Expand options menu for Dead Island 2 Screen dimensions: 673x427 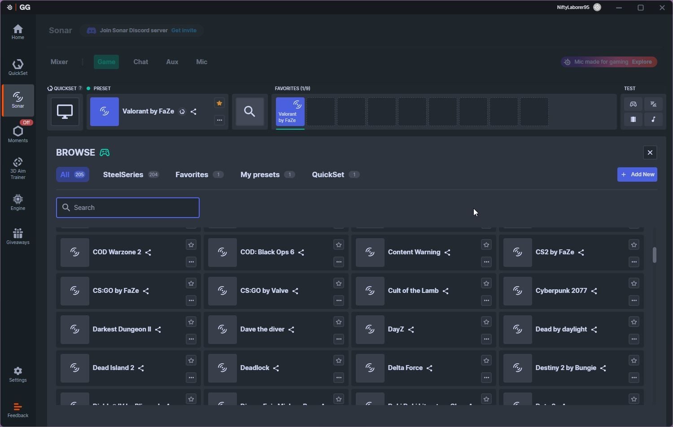pos(191,378)
